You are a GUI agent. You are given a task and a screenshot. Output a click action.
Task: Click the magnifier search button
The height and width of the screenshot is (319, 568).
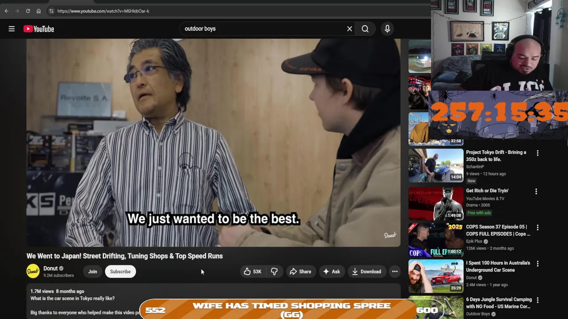tap(365, 29)
